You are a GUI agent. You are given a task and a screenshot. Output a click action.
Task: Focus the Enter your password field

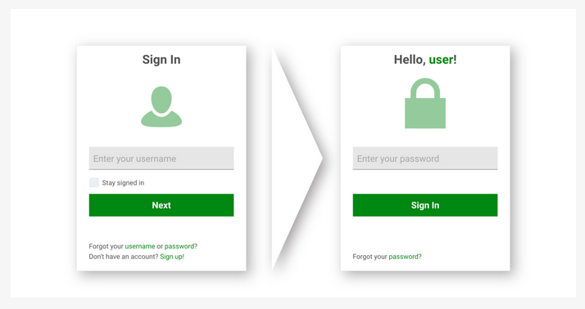tap(425, 159)
